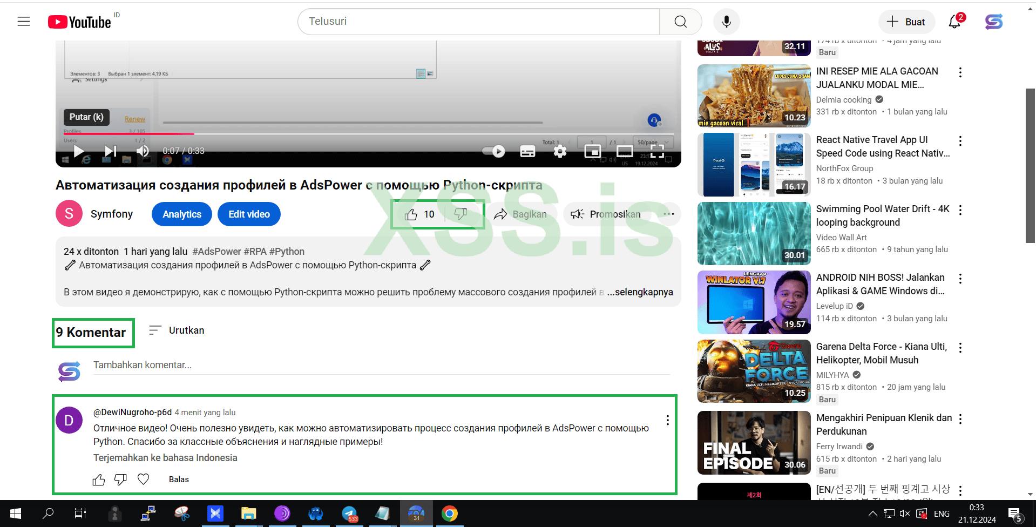Screen dimensions: 1036x527
Task: Mute the video player volume
Action: [143, 151]
